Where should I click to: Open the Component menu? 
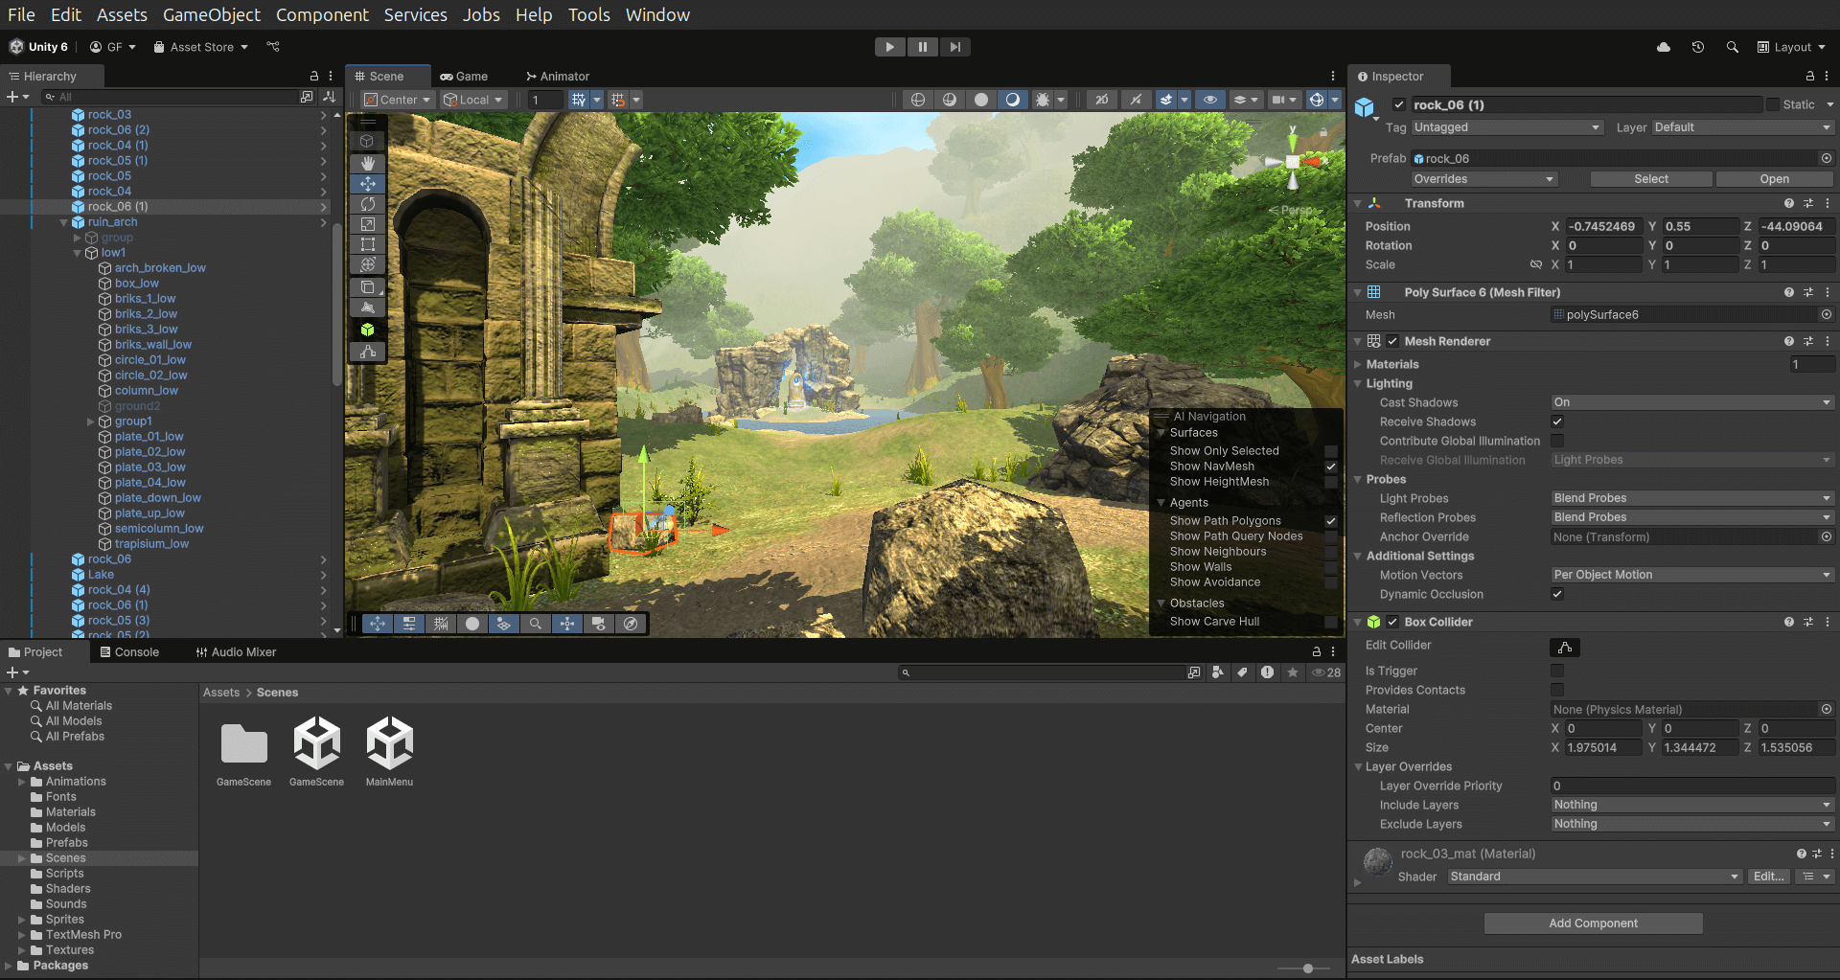(x=322, y=14)
